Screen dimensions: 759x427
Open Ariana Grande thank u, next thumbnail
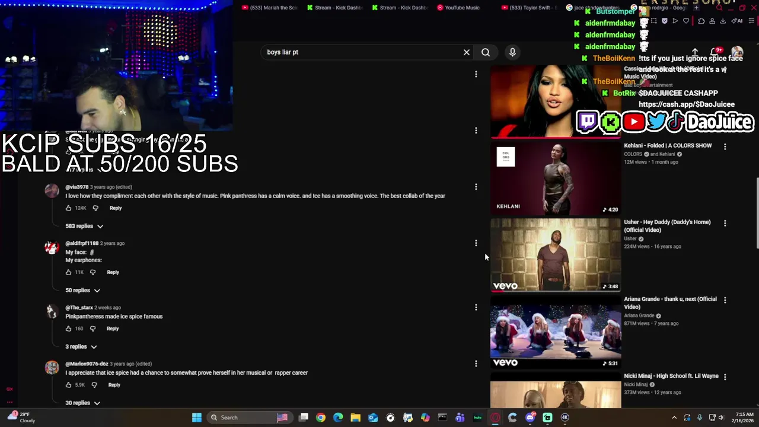pos(556,332)
